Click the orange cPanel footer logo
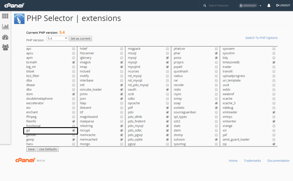 25,160
